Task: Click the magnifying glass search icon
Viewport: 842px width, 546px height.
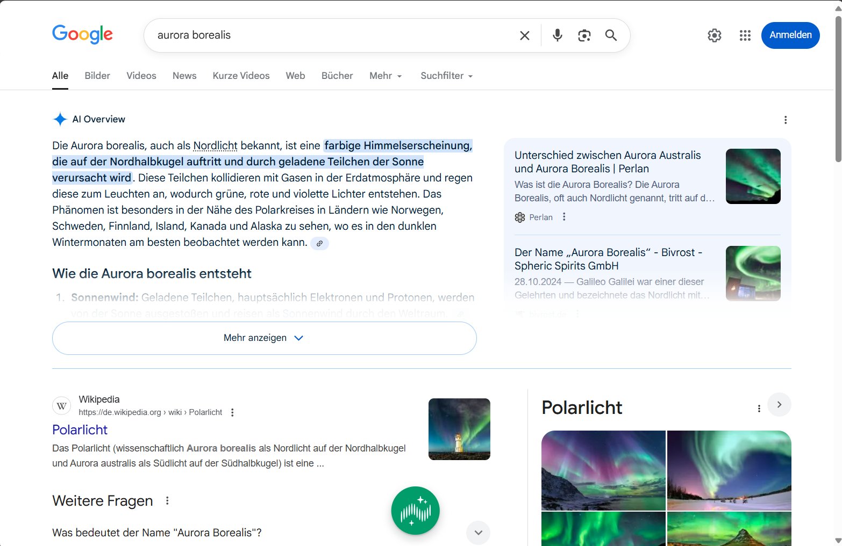Action: click(x=611, y=35)
